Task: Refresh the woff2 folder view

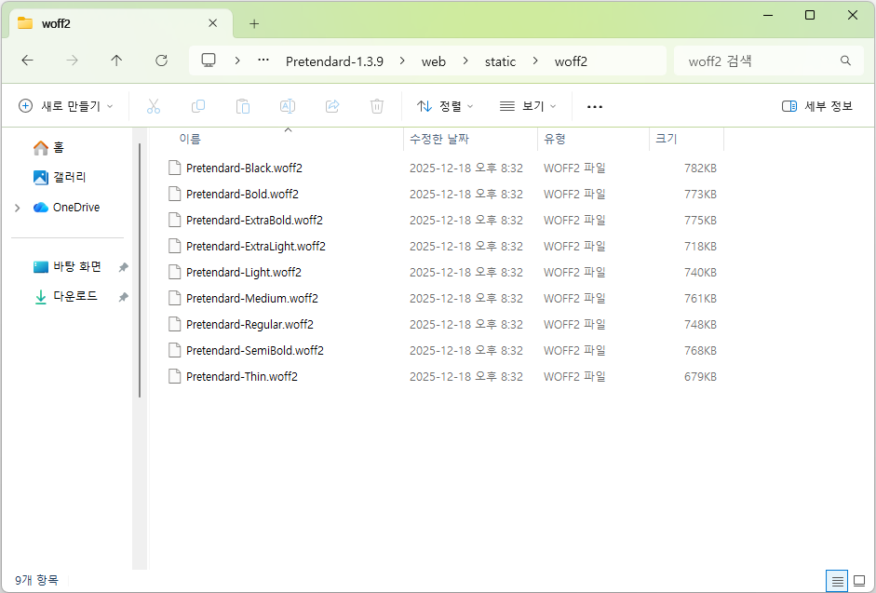Action: click(x=161, y=61)
